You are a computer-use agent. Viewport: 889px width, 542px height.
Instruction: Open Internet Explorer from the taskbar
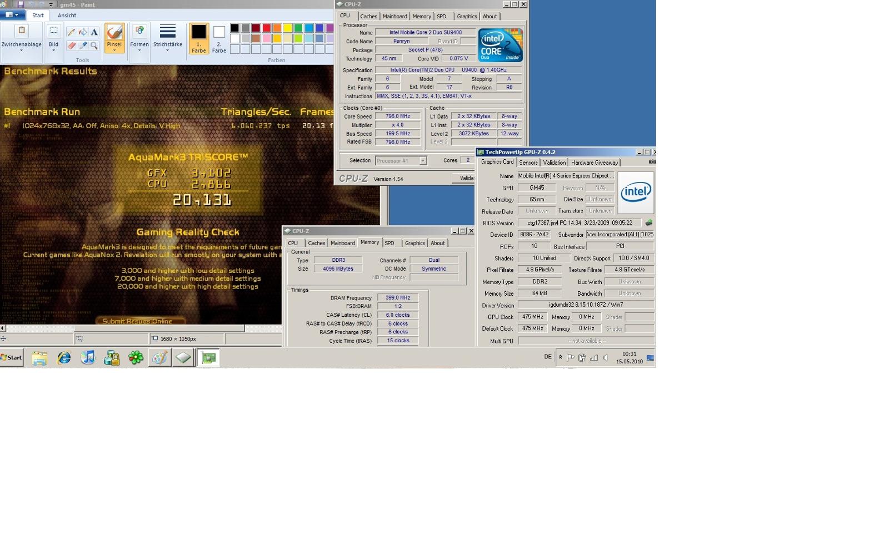(64, 358)
